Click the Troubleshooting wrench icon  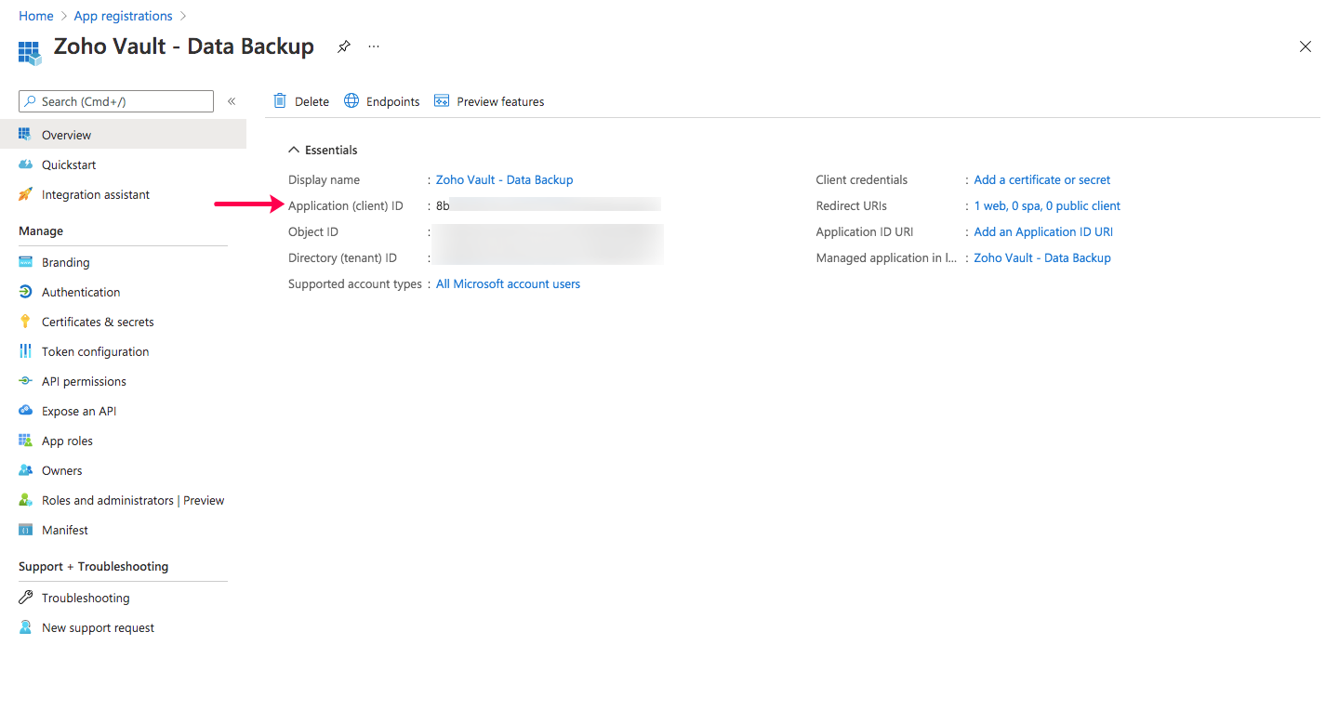point(25,598)
